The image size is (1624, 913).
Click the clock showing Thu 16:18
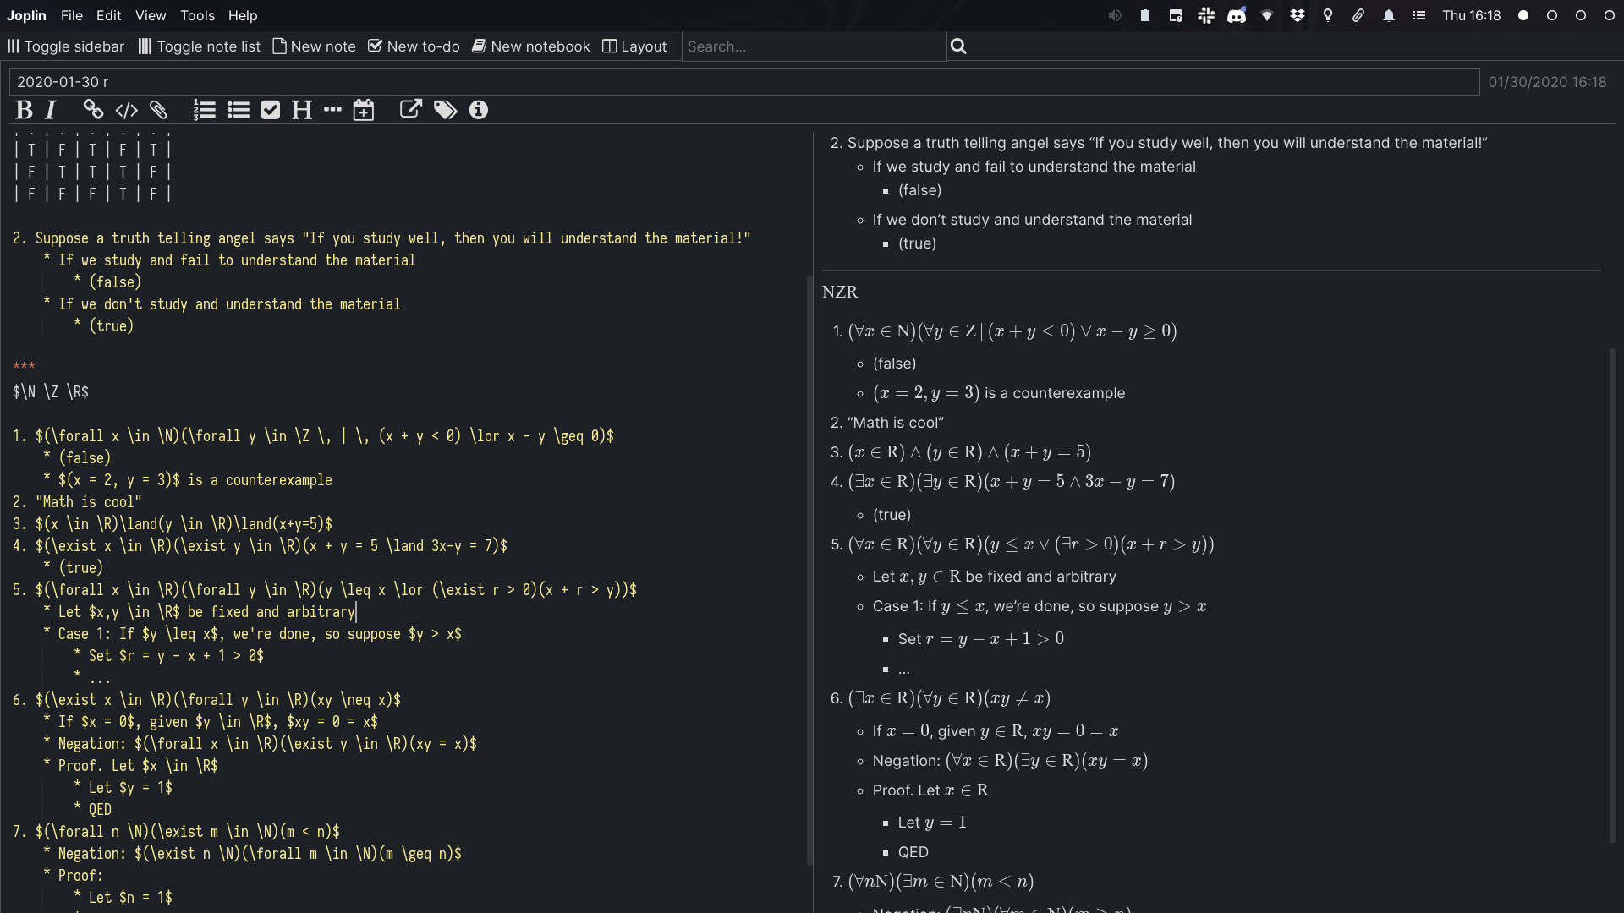[1472, 15]
